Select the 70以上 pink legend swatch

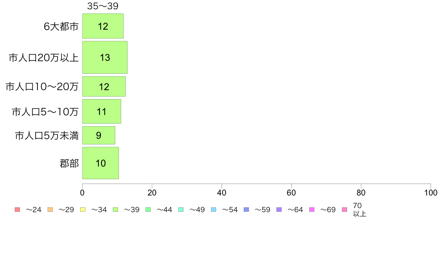(x=344, y=210)
